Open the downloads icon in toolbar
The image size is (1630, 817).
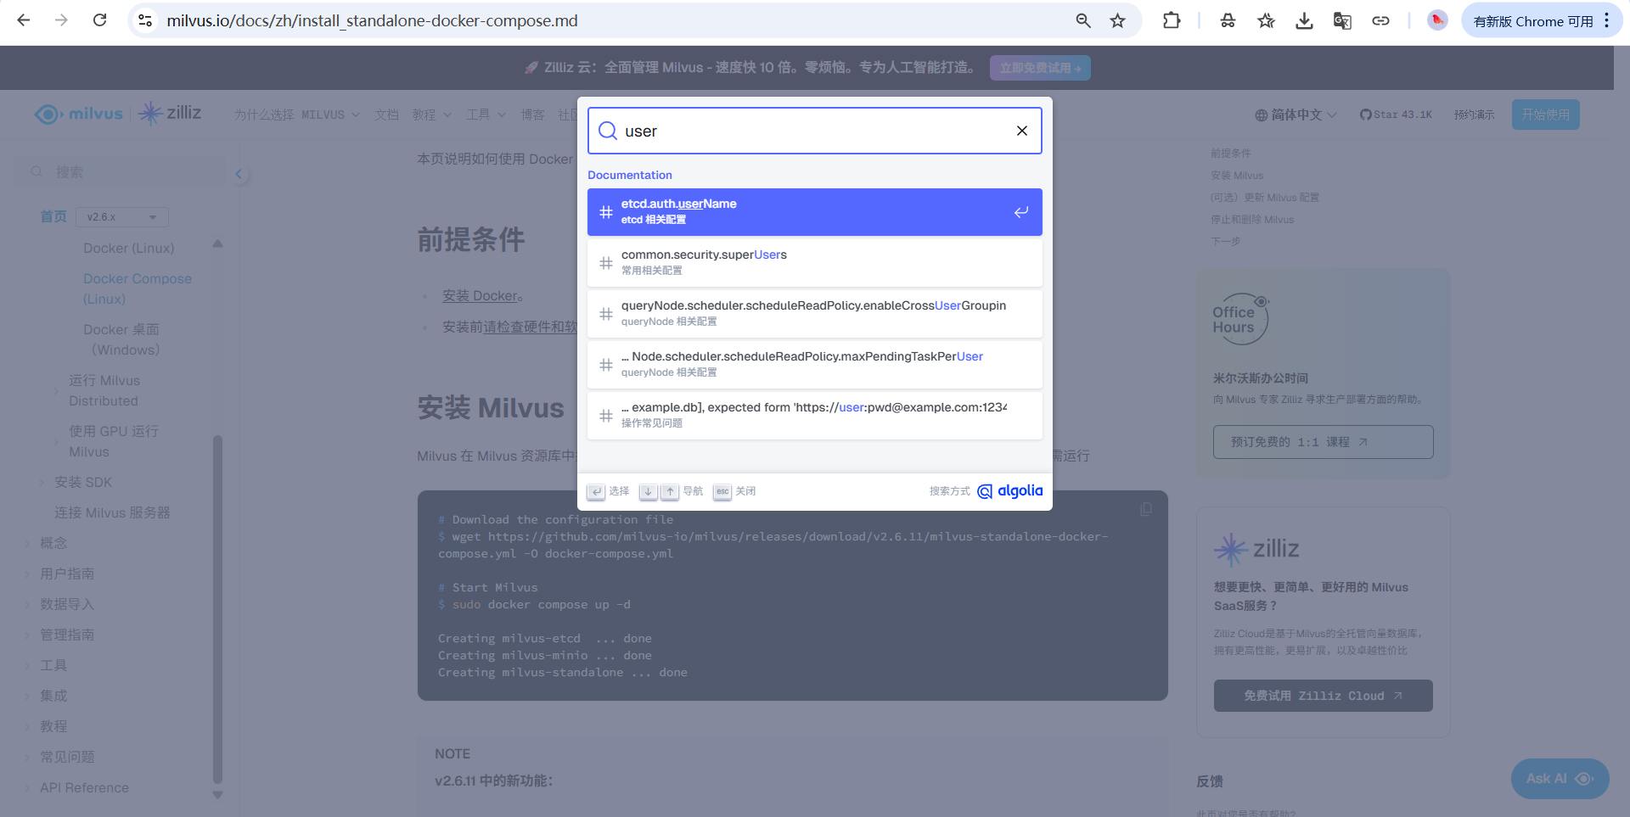(1305, 20)
